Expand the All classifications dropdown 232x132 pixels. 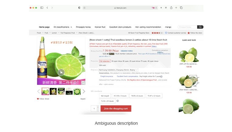63,27
